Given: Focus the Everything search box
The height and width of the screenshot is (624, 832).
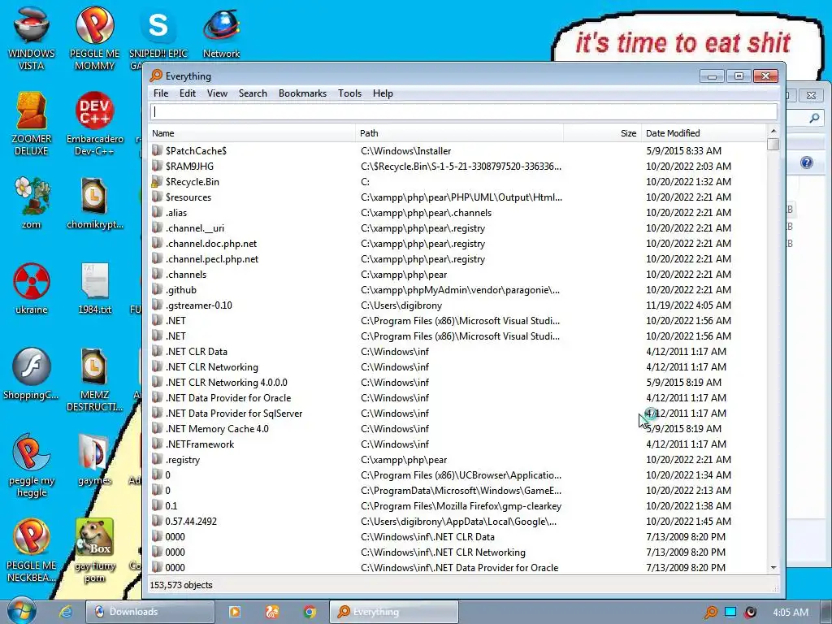Looking at the screenshot, I should (x=463, y=111).
